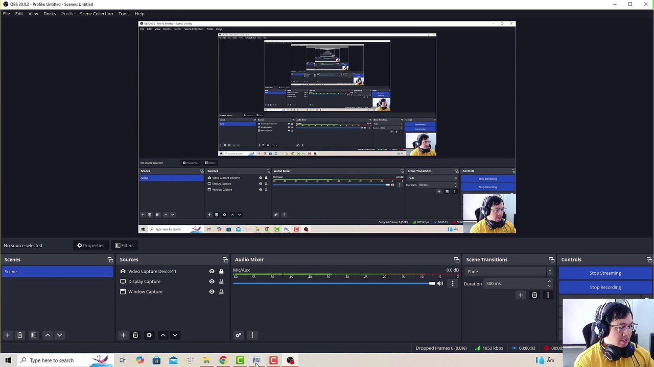
Task: Open the Docks menu
Action: coord(50,14)
